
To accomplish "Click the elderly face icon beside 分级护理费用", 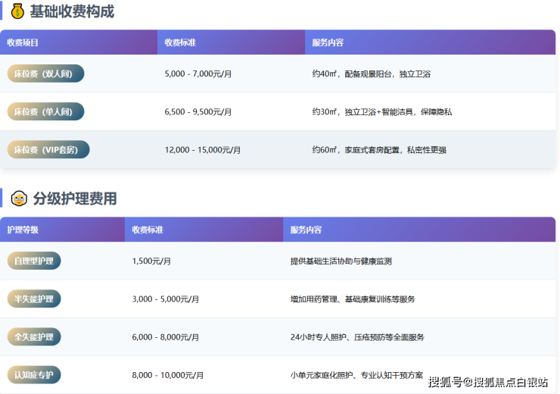I will click(19, 199).
